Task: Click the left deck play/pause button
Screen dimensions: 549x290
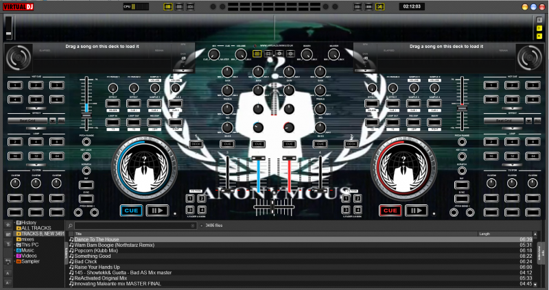Action: click(x=157, y=210)
